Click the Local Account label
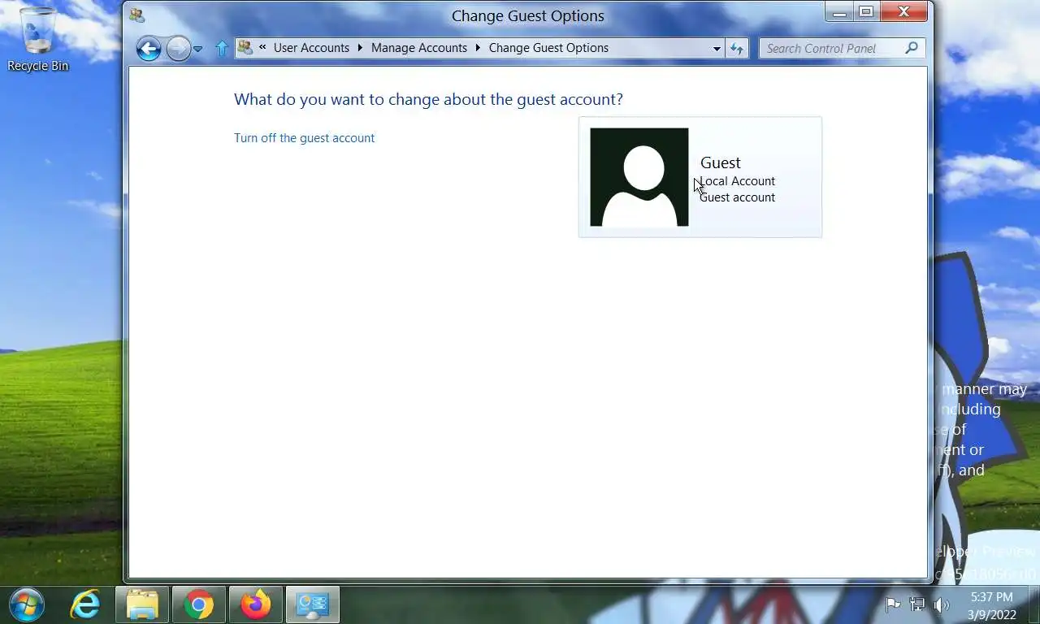Image resolution: width=1040 pixels, height=624 pixels. [x=738, y=181]
